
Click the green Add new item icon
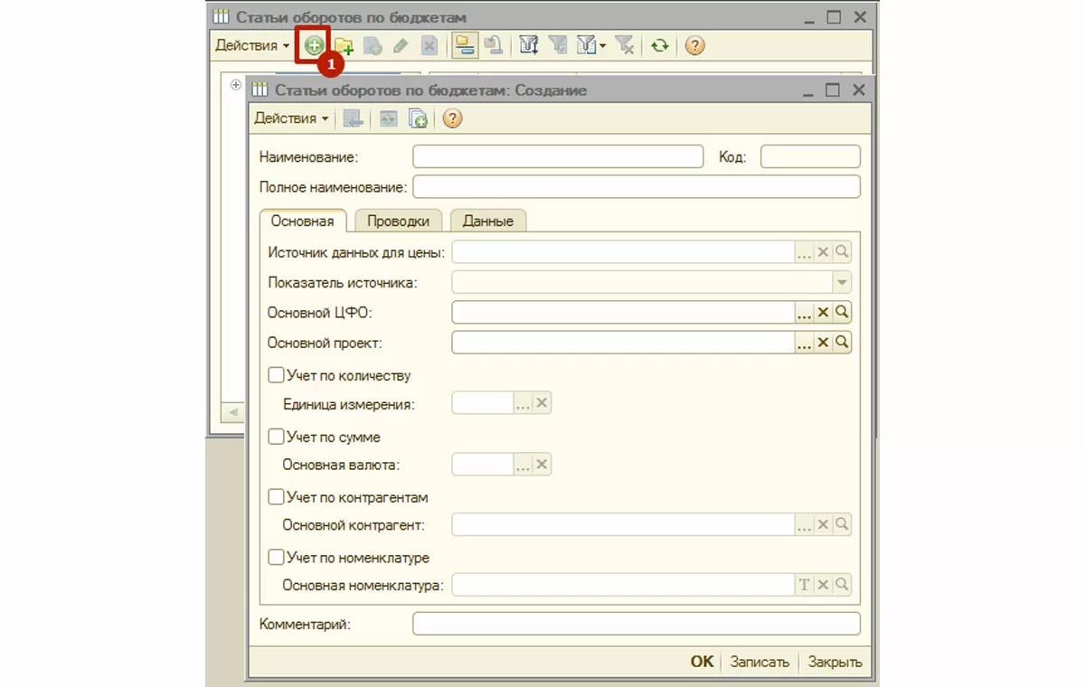point(313,45)
